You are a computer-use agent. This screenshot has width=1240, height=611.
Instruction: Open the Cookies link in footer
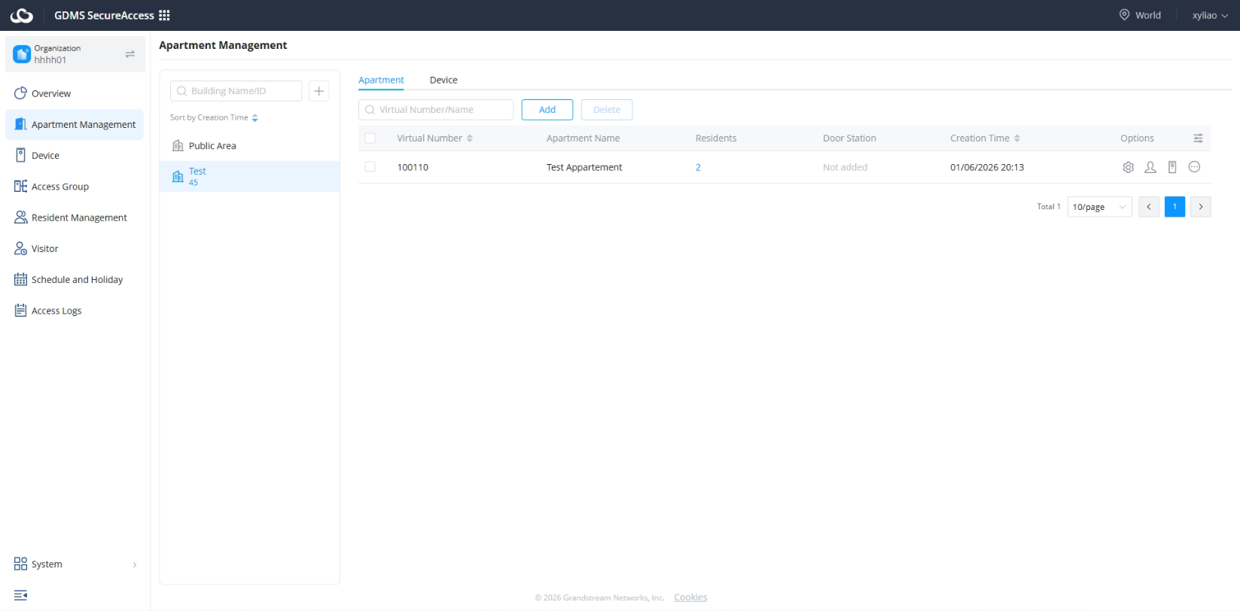[x=690, y=597]
